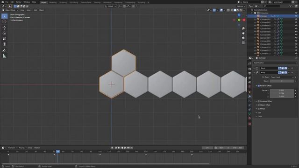The height and width of the screenshot is (168, 299).
Task: Select the Rotate tool
Action: click(4, 33)
